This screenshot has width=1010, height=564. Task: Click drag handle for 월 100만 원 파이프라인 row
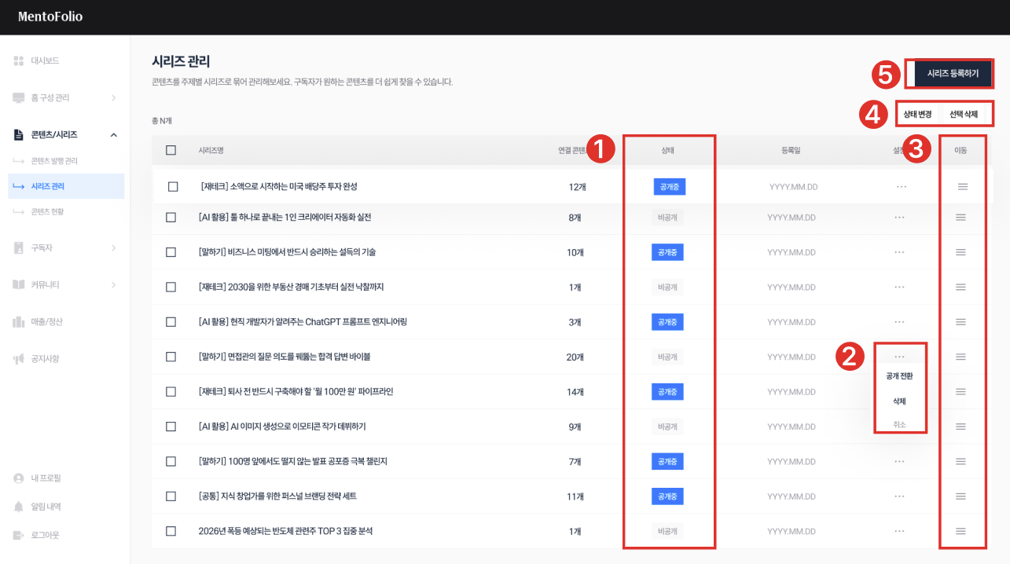pos(960,391)
